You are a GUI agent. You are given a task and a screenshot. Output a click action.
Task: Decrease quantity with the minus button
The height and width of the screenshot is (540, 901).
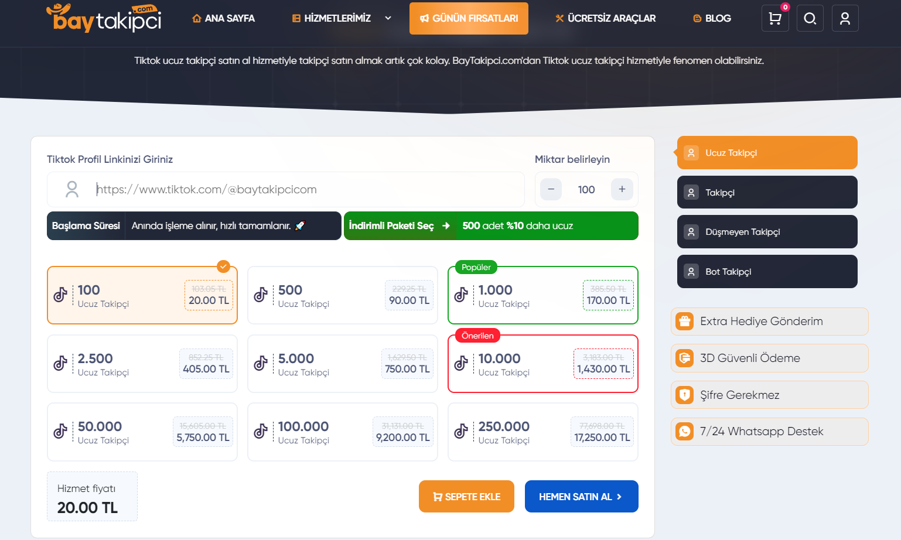tap(551, 189)
